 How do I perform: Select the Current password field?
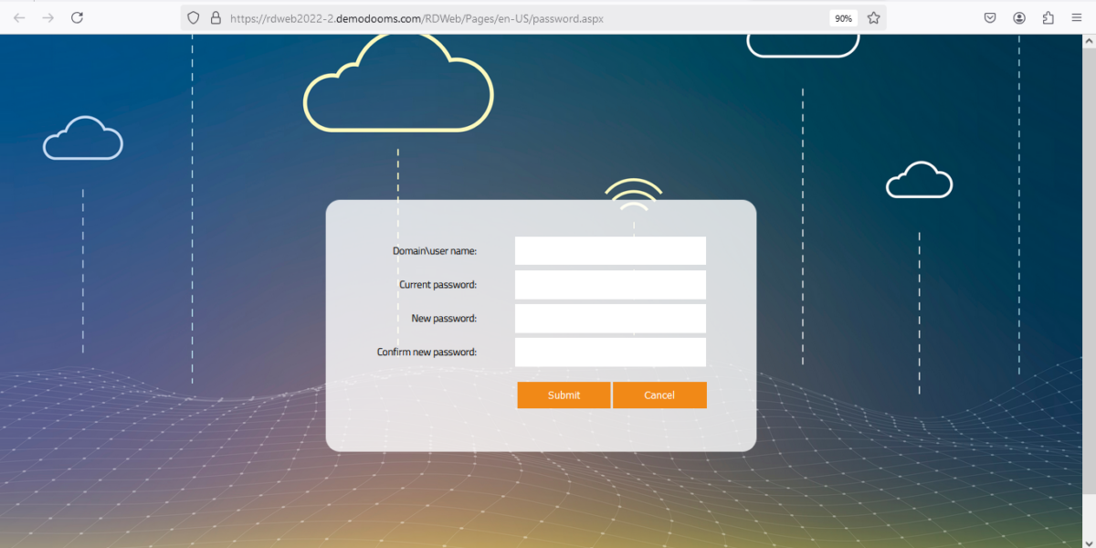pos(610,284)
